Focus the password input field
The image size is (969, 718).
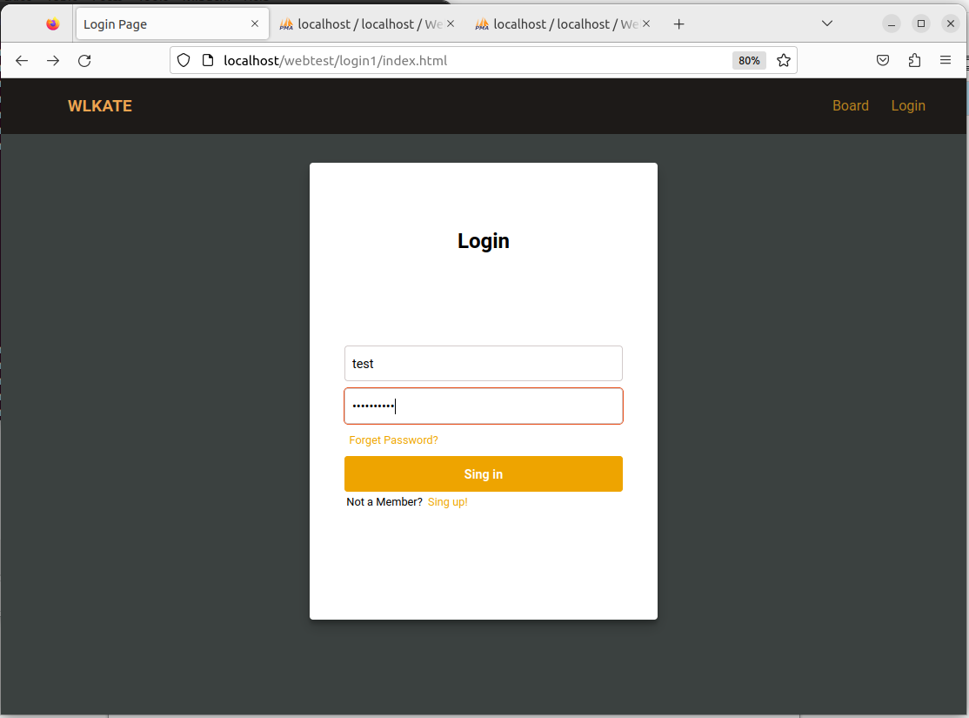tap(484, 406)
